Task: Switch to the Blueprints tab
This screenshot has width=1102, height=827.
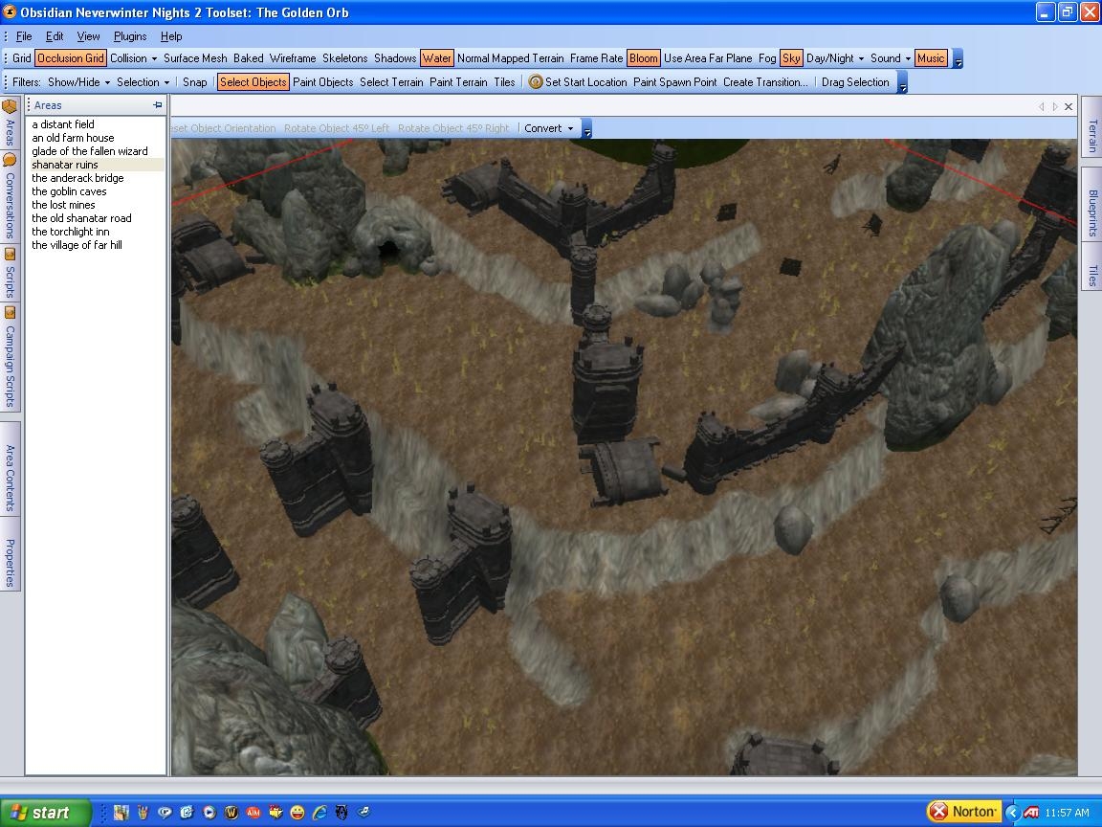Action: [x=1091, y=212]
